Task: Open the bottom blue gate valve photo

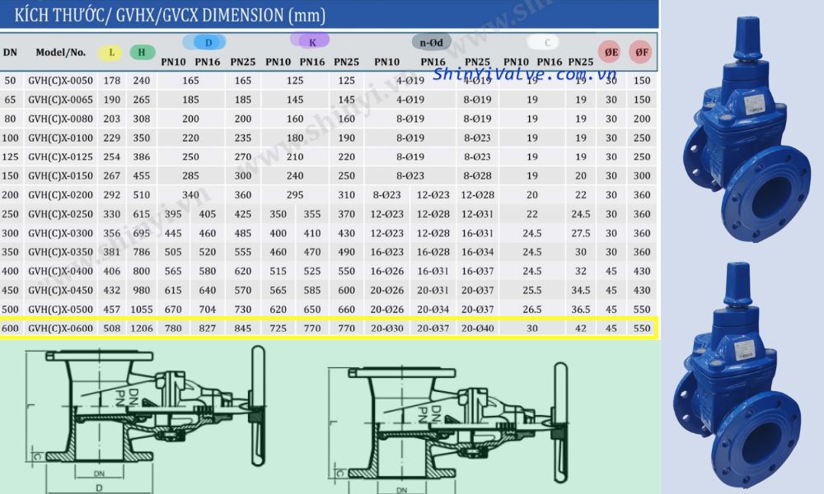Action: click(737, 375)
